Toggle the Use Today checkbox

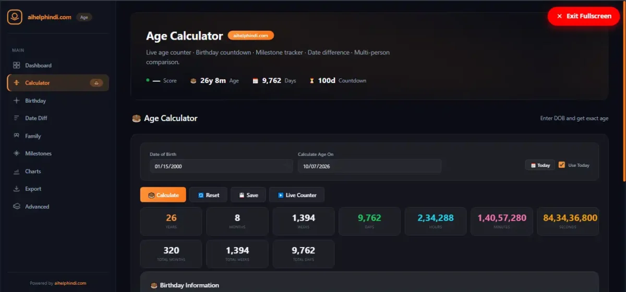coord(562,165)
